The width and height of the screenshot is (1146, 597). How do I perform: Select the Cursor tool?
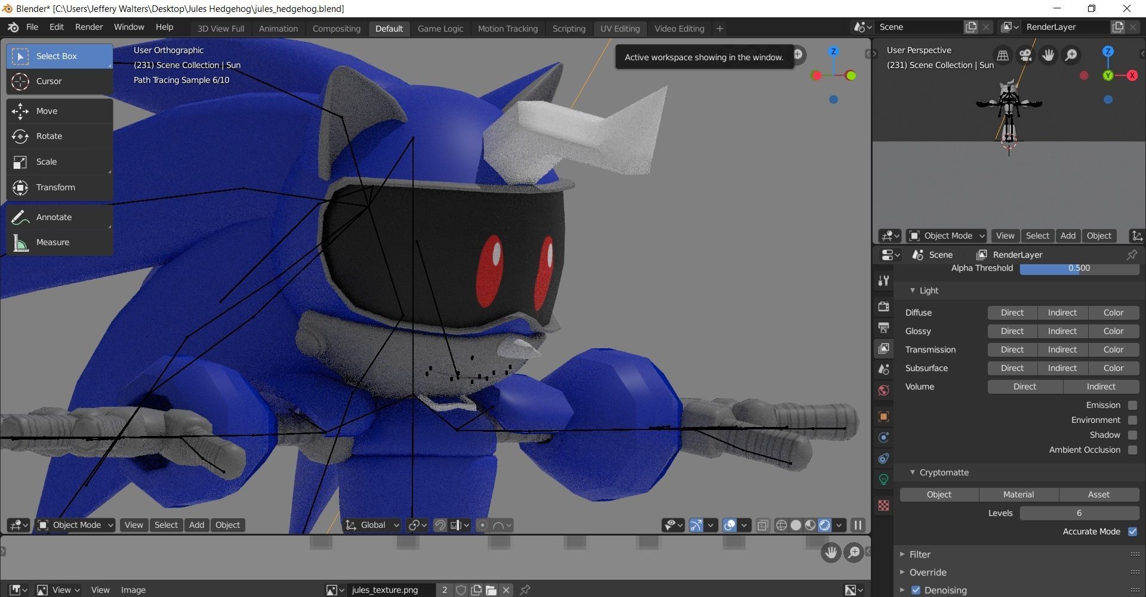(x=60, y=81)
